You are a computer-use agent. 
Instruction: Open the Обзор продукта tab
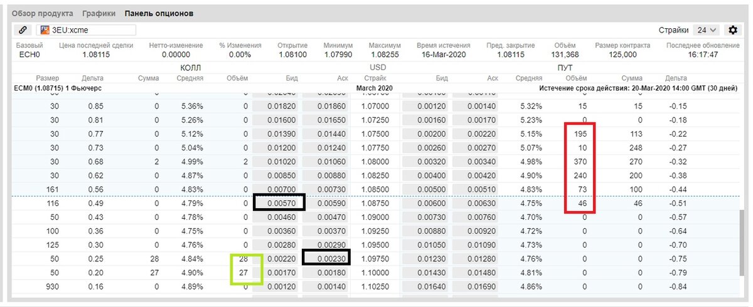(42, 13)
